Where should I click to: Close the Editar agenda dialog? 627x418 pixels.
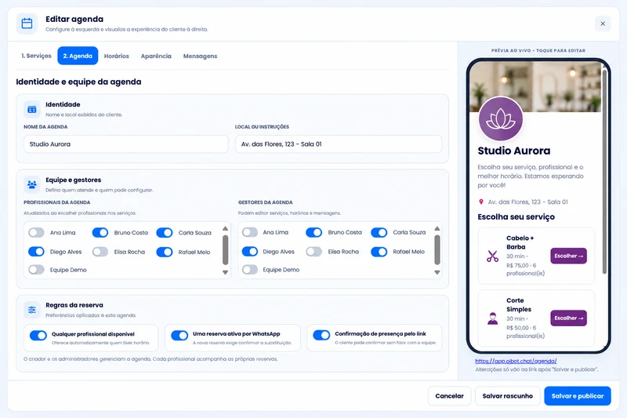tap(603, 24)
